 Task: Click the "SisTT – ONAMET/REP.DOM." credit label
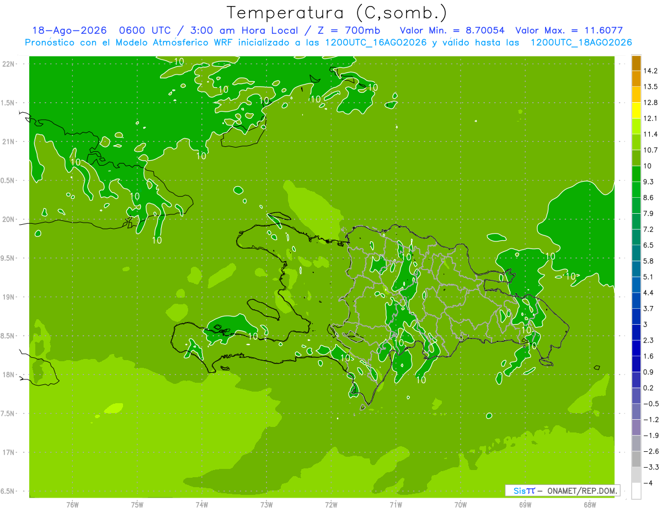tap(562, 490)
